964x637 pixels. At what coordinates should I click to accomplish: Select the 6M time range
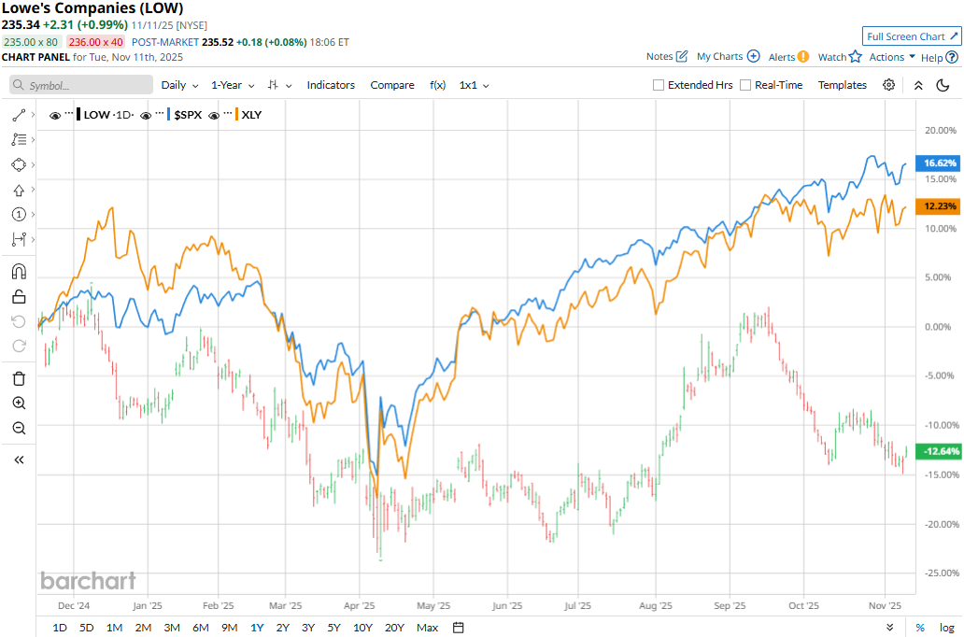[201, 627]
